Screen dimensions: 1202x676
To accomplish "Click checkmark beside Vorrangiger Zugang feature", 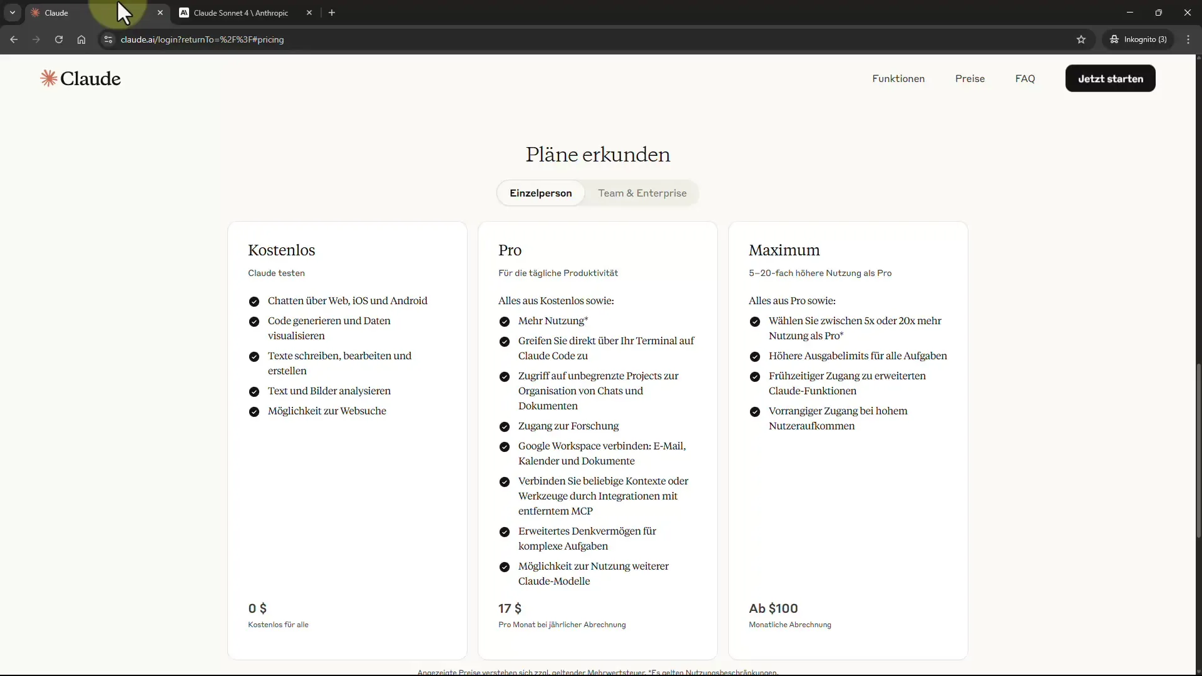I will pos(754,412).
